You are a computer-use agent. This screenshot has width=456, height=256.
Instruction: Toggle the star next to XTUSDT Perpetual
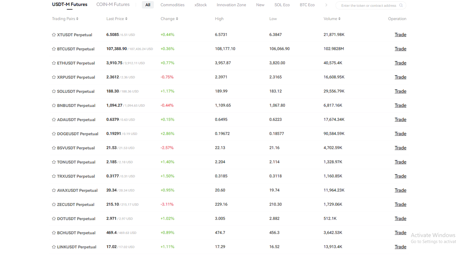54,35
